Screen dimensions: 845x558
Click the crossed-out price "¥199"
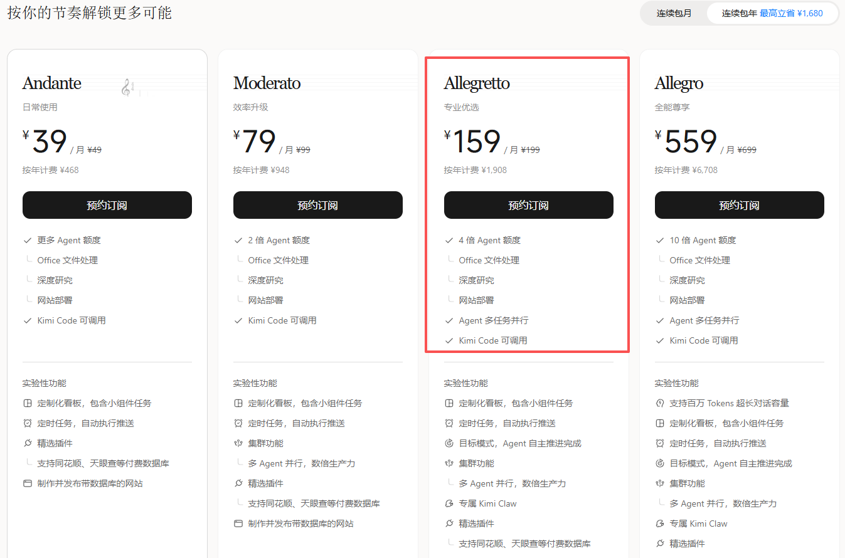pyautogui.click(x=529, y=150)
